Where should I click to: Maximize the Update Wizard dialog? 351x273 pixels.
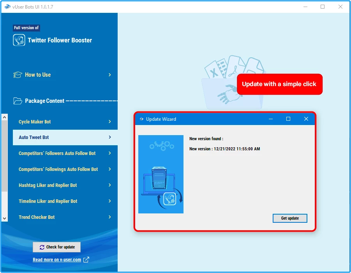(288, 119)
